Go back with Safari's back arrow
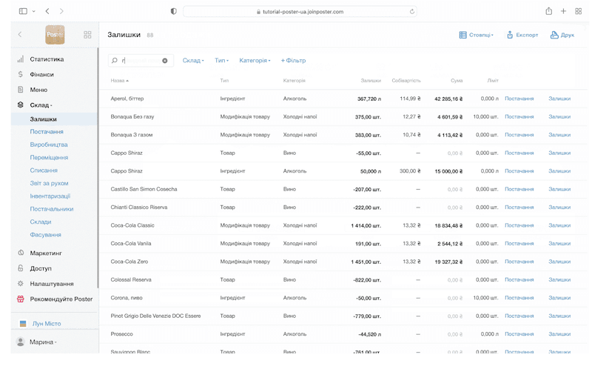 point(47,11)
